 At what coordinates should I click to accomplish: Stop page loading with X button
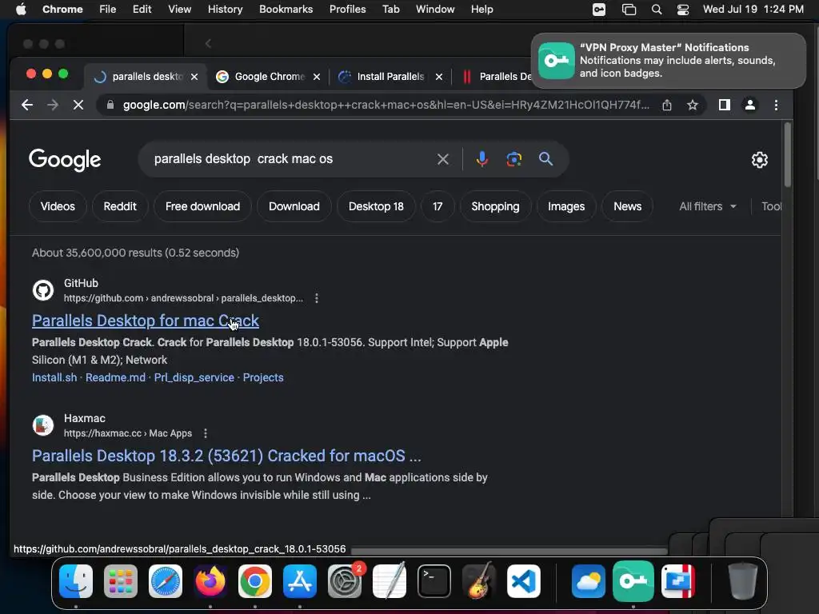(x=78, y=105)
